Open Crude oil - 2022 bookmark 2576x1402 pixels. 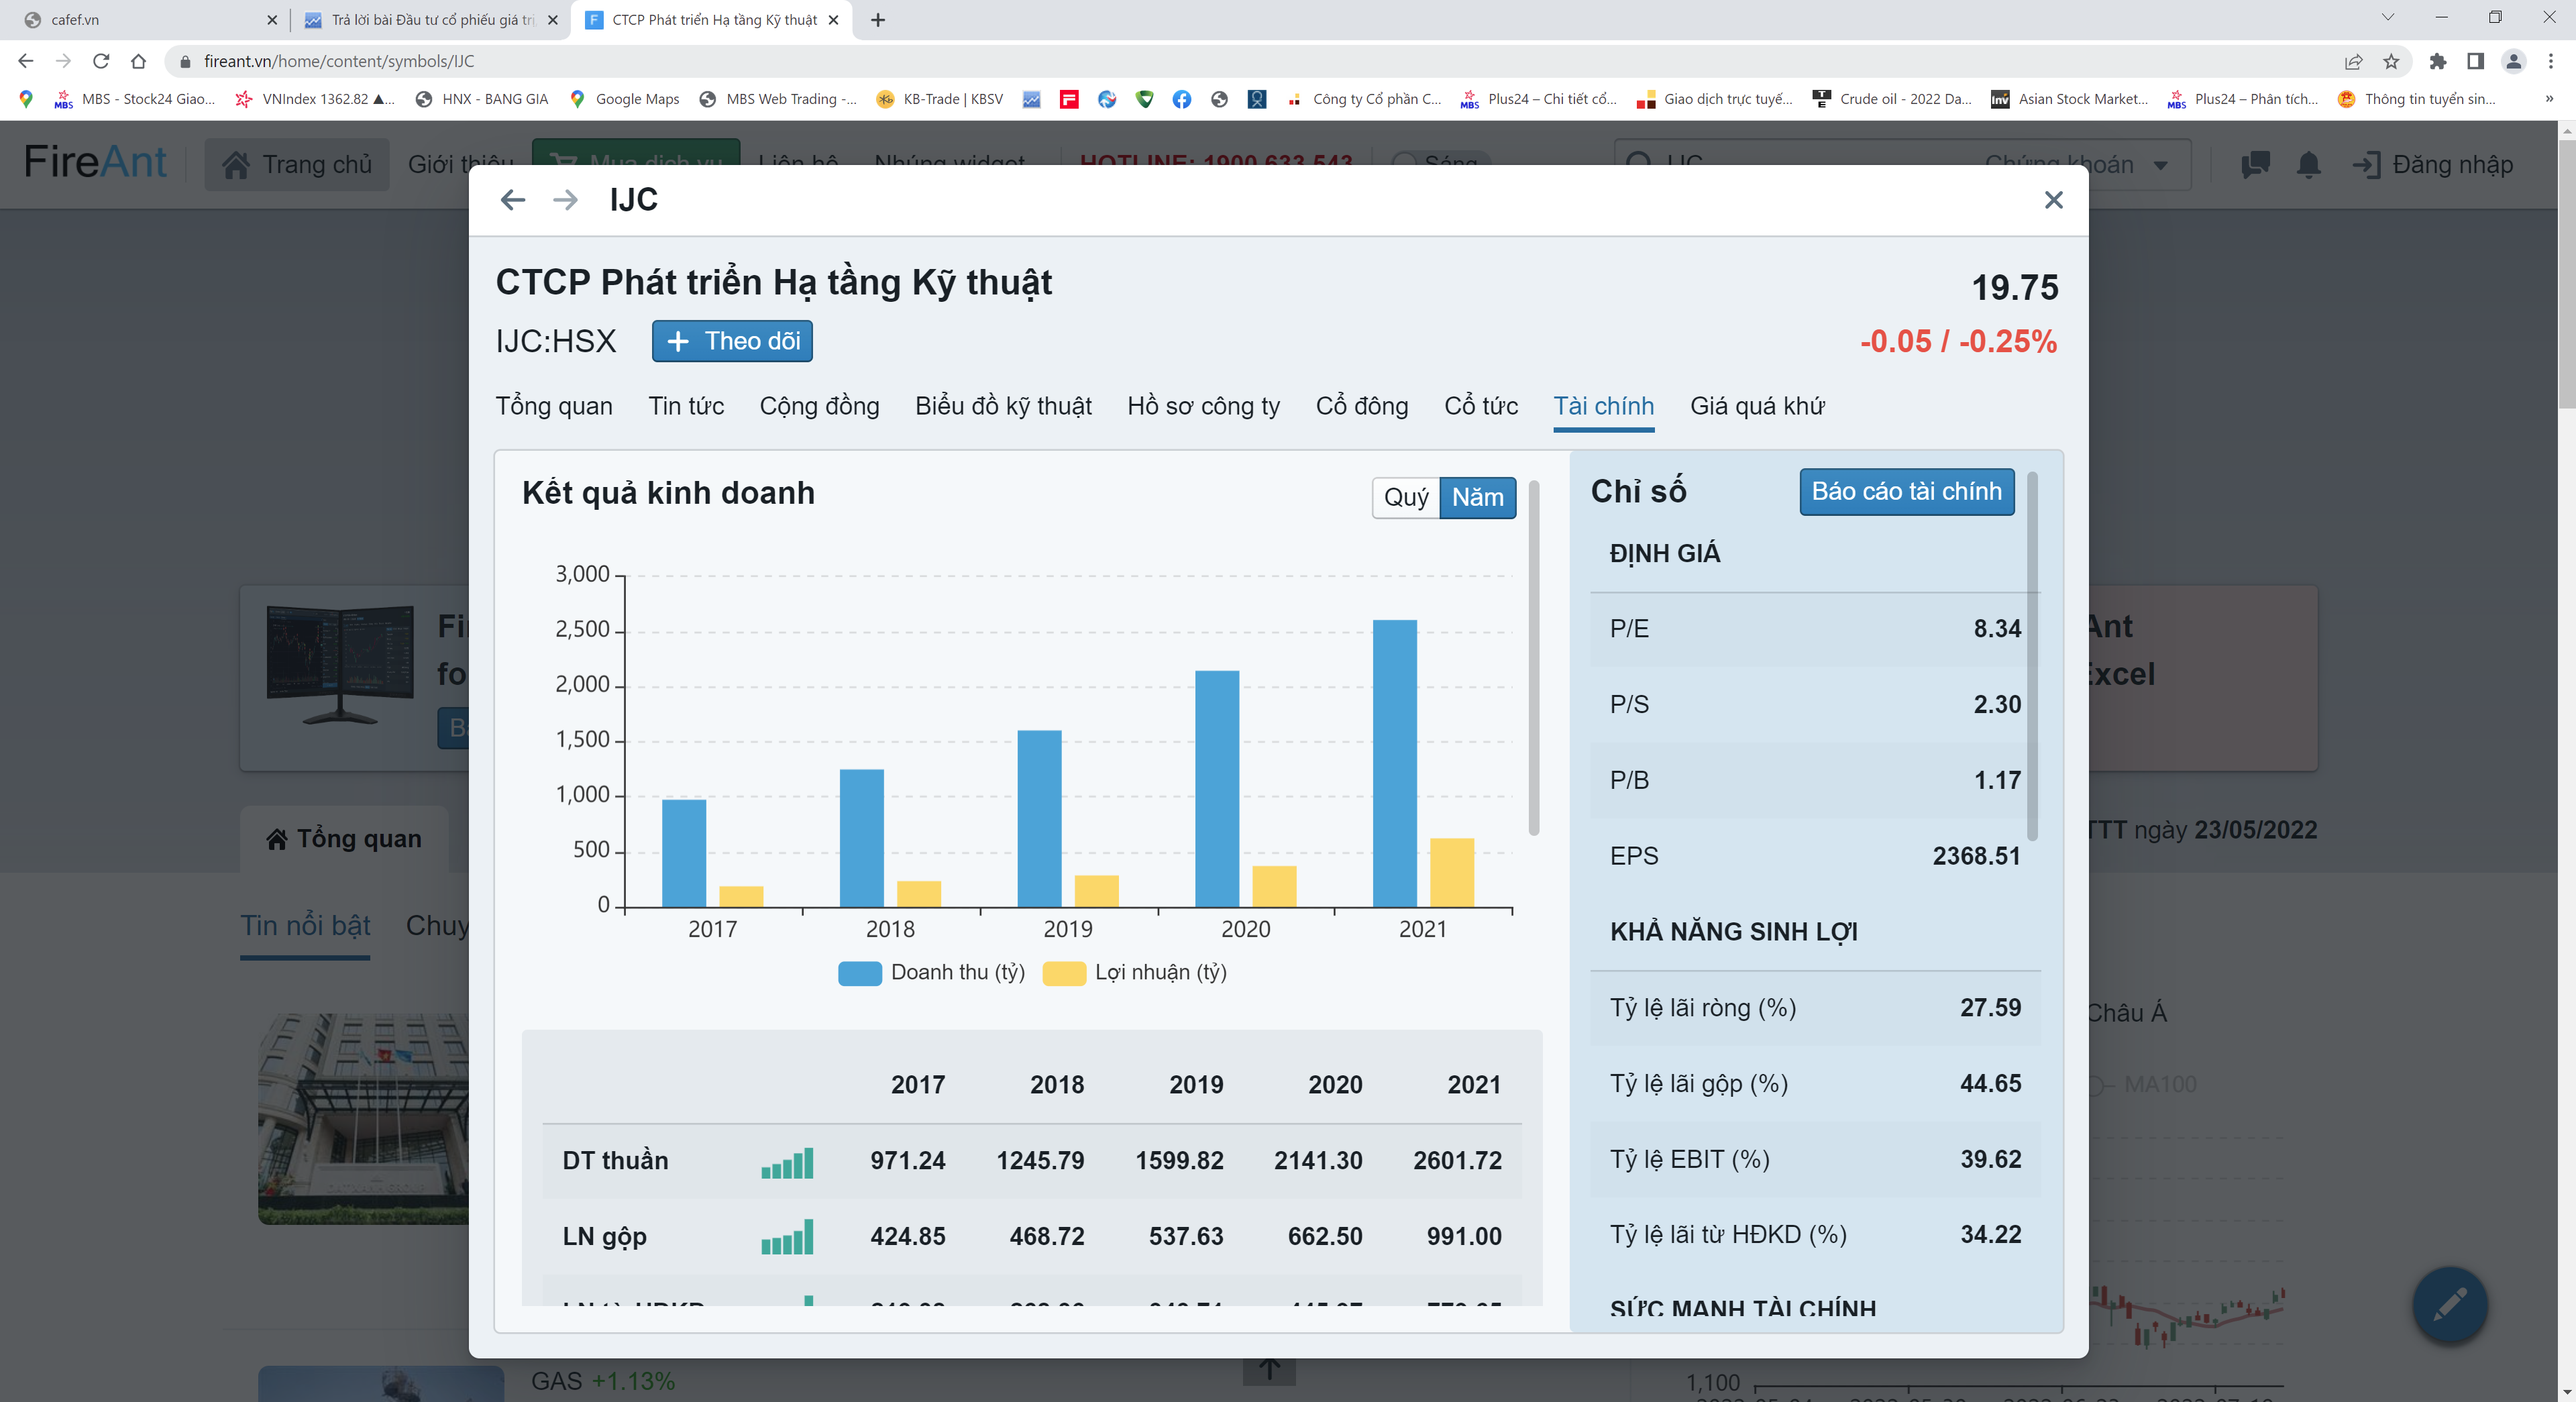tap(1892, 99)
